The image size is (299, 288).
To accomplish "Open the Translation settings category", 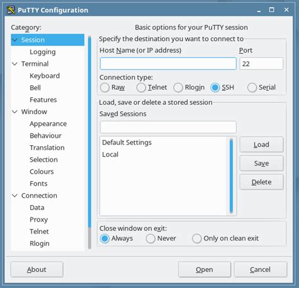I will (47, 148).
